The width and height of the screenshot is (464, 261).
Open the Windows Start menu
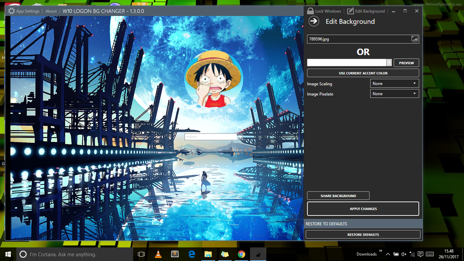coord(8,254)
